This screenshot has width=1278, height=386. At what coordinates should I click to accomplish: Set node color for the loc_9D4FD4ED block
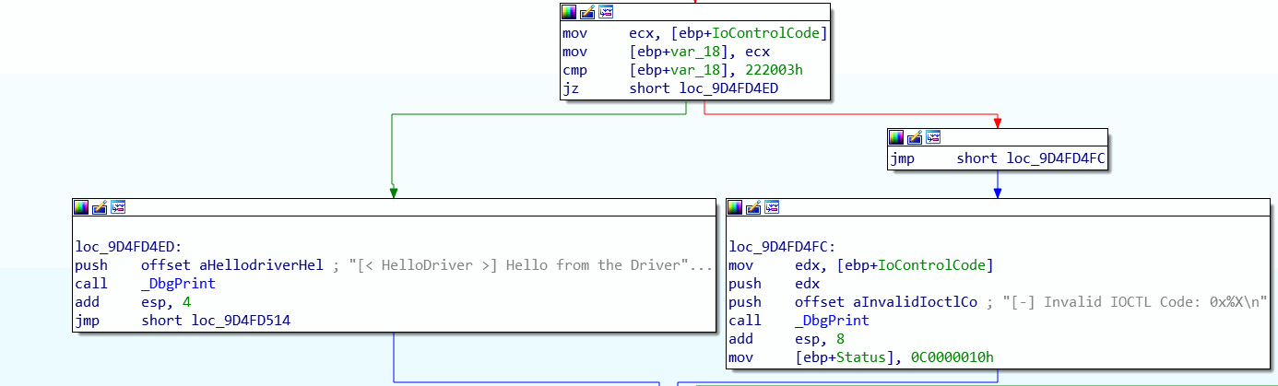click(81, 207)
